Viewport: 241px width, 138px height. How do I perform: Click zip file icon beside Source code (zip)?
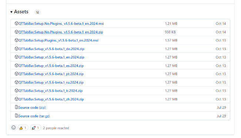tap(16, 107)
